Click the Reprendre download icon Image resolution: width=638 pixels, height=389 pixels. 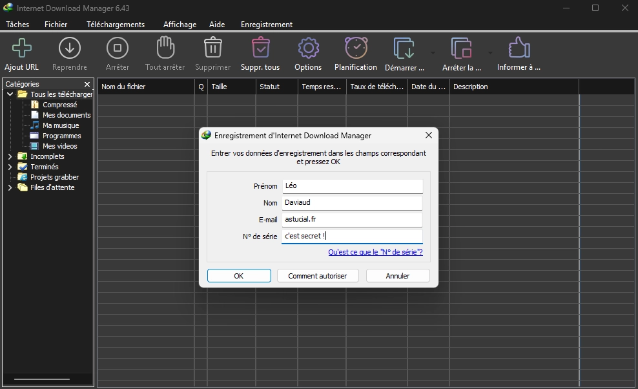[70, 48]
